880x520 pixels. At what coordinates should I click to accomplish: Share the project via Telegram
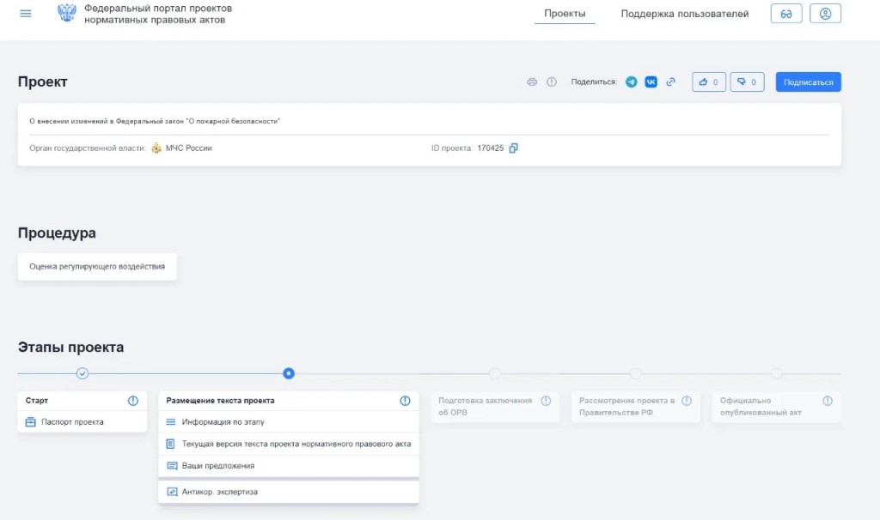click(x=632, y=82)
